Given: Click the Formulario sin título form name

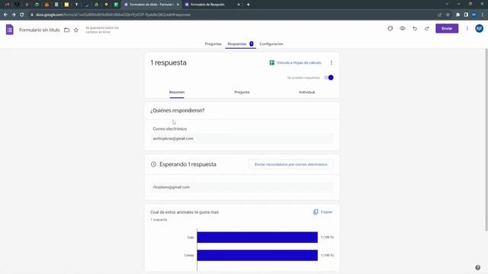Looking at the screenshot, I should tap(40, 30).
